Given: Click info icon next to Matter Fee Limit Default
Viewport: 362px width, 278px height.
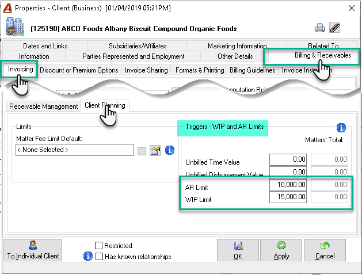Looking at the screenshot, I should point(170,150).
